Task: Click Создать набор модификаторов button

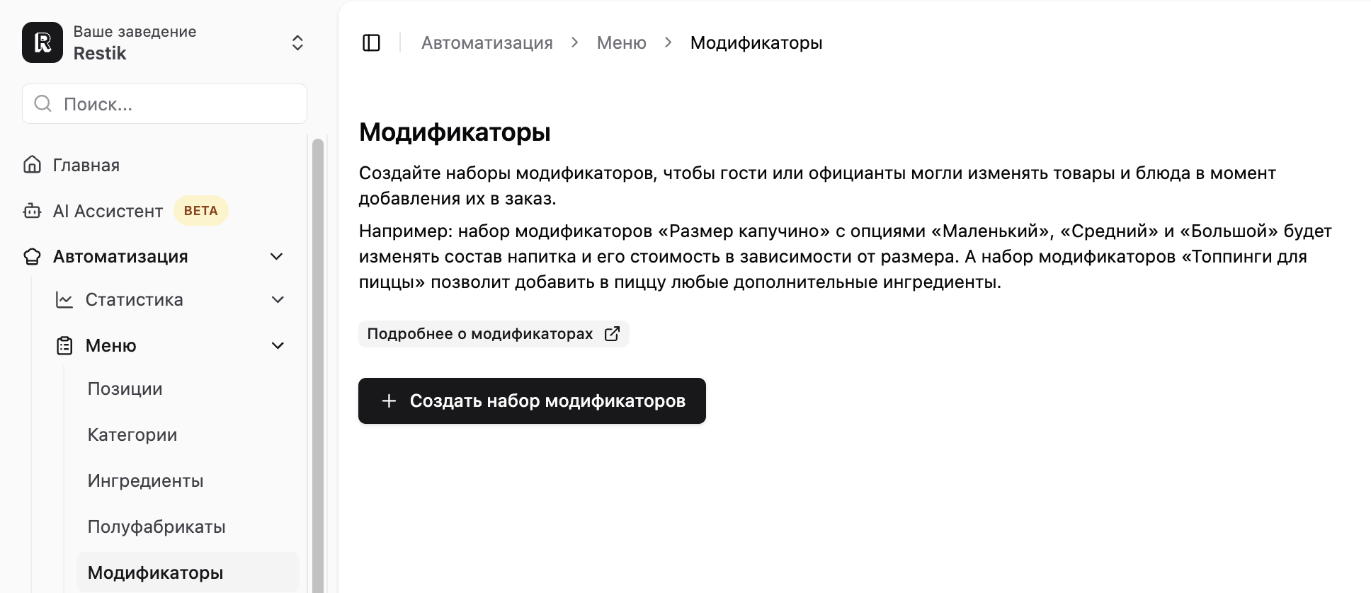Action: click(532, 401)
